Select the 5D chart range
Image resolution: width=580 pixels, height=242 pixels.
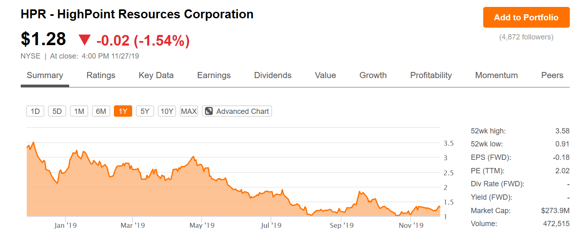[57, 111]
